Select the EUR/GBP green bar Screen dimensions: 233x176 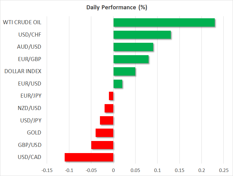[x=131, y=59]
